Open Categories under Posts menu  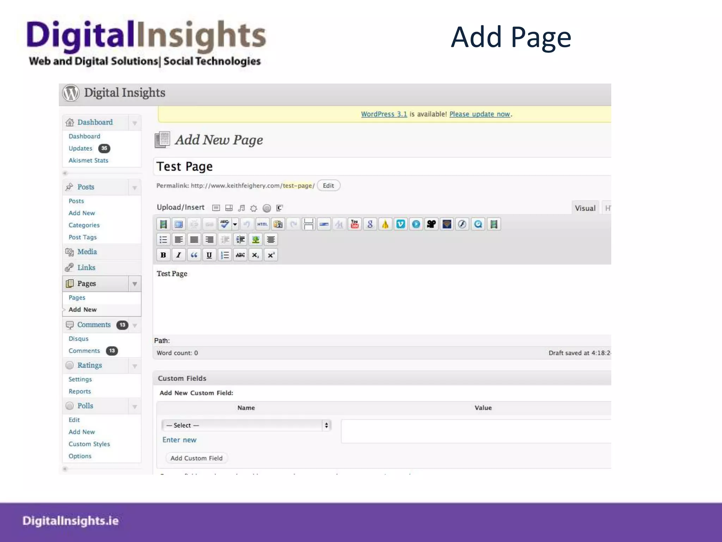[84, 225]
